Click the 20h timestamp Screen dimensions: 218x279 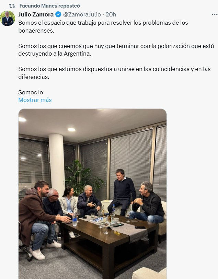(x=111, y=14)
